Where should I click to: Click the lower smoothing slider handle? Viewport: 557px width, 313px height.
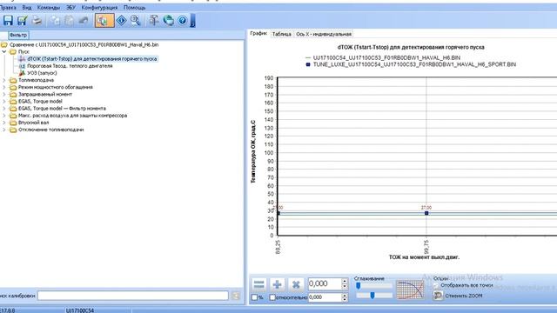(x=372, y=295)
